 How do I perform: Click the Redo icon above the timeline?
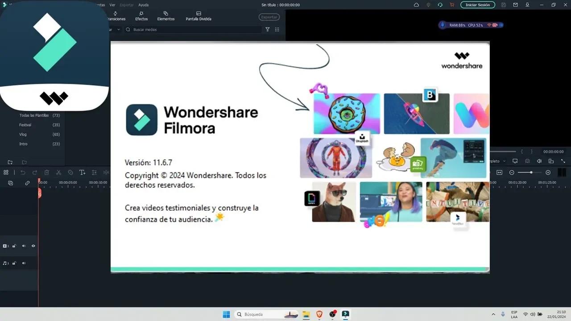coord(35,172)
